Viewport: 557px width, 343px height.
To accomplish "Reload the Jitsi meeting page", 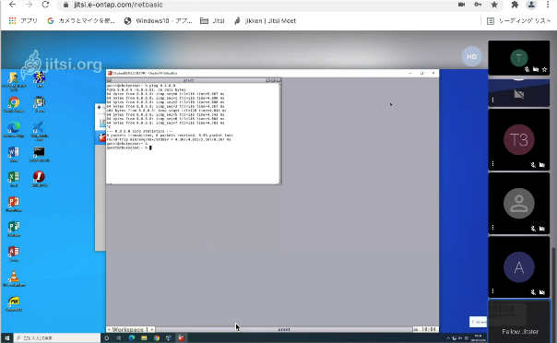I will [x=45, y=5].
